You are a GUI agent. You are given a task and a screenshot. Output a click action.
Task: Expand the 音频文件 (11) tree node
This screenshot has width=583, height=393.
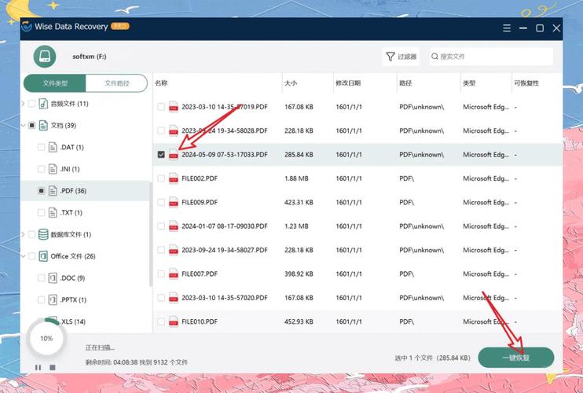23,104
